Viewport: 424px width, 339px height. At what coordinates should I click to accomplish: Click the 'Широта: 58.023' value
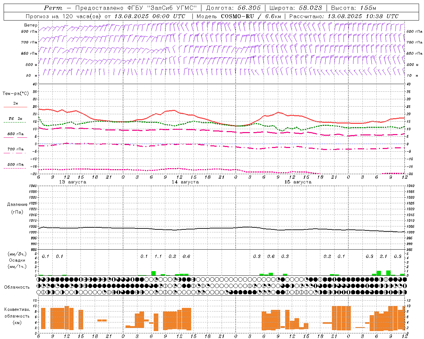[x=295, y=8]
